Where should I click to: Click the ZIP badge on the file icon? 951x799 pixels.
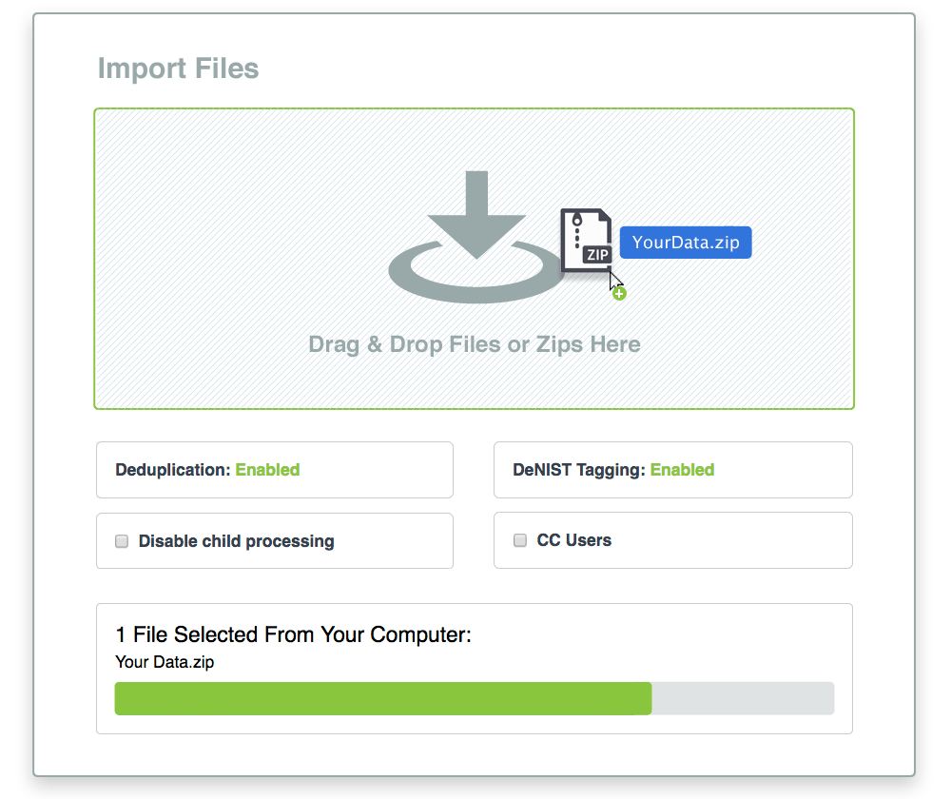click(598, 253)
